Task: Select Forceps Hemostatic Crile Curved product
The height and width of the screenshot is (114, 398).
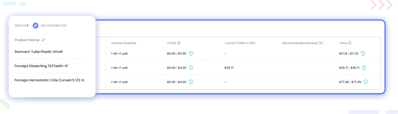Action: pyautogui.click(x=49, y=80)
